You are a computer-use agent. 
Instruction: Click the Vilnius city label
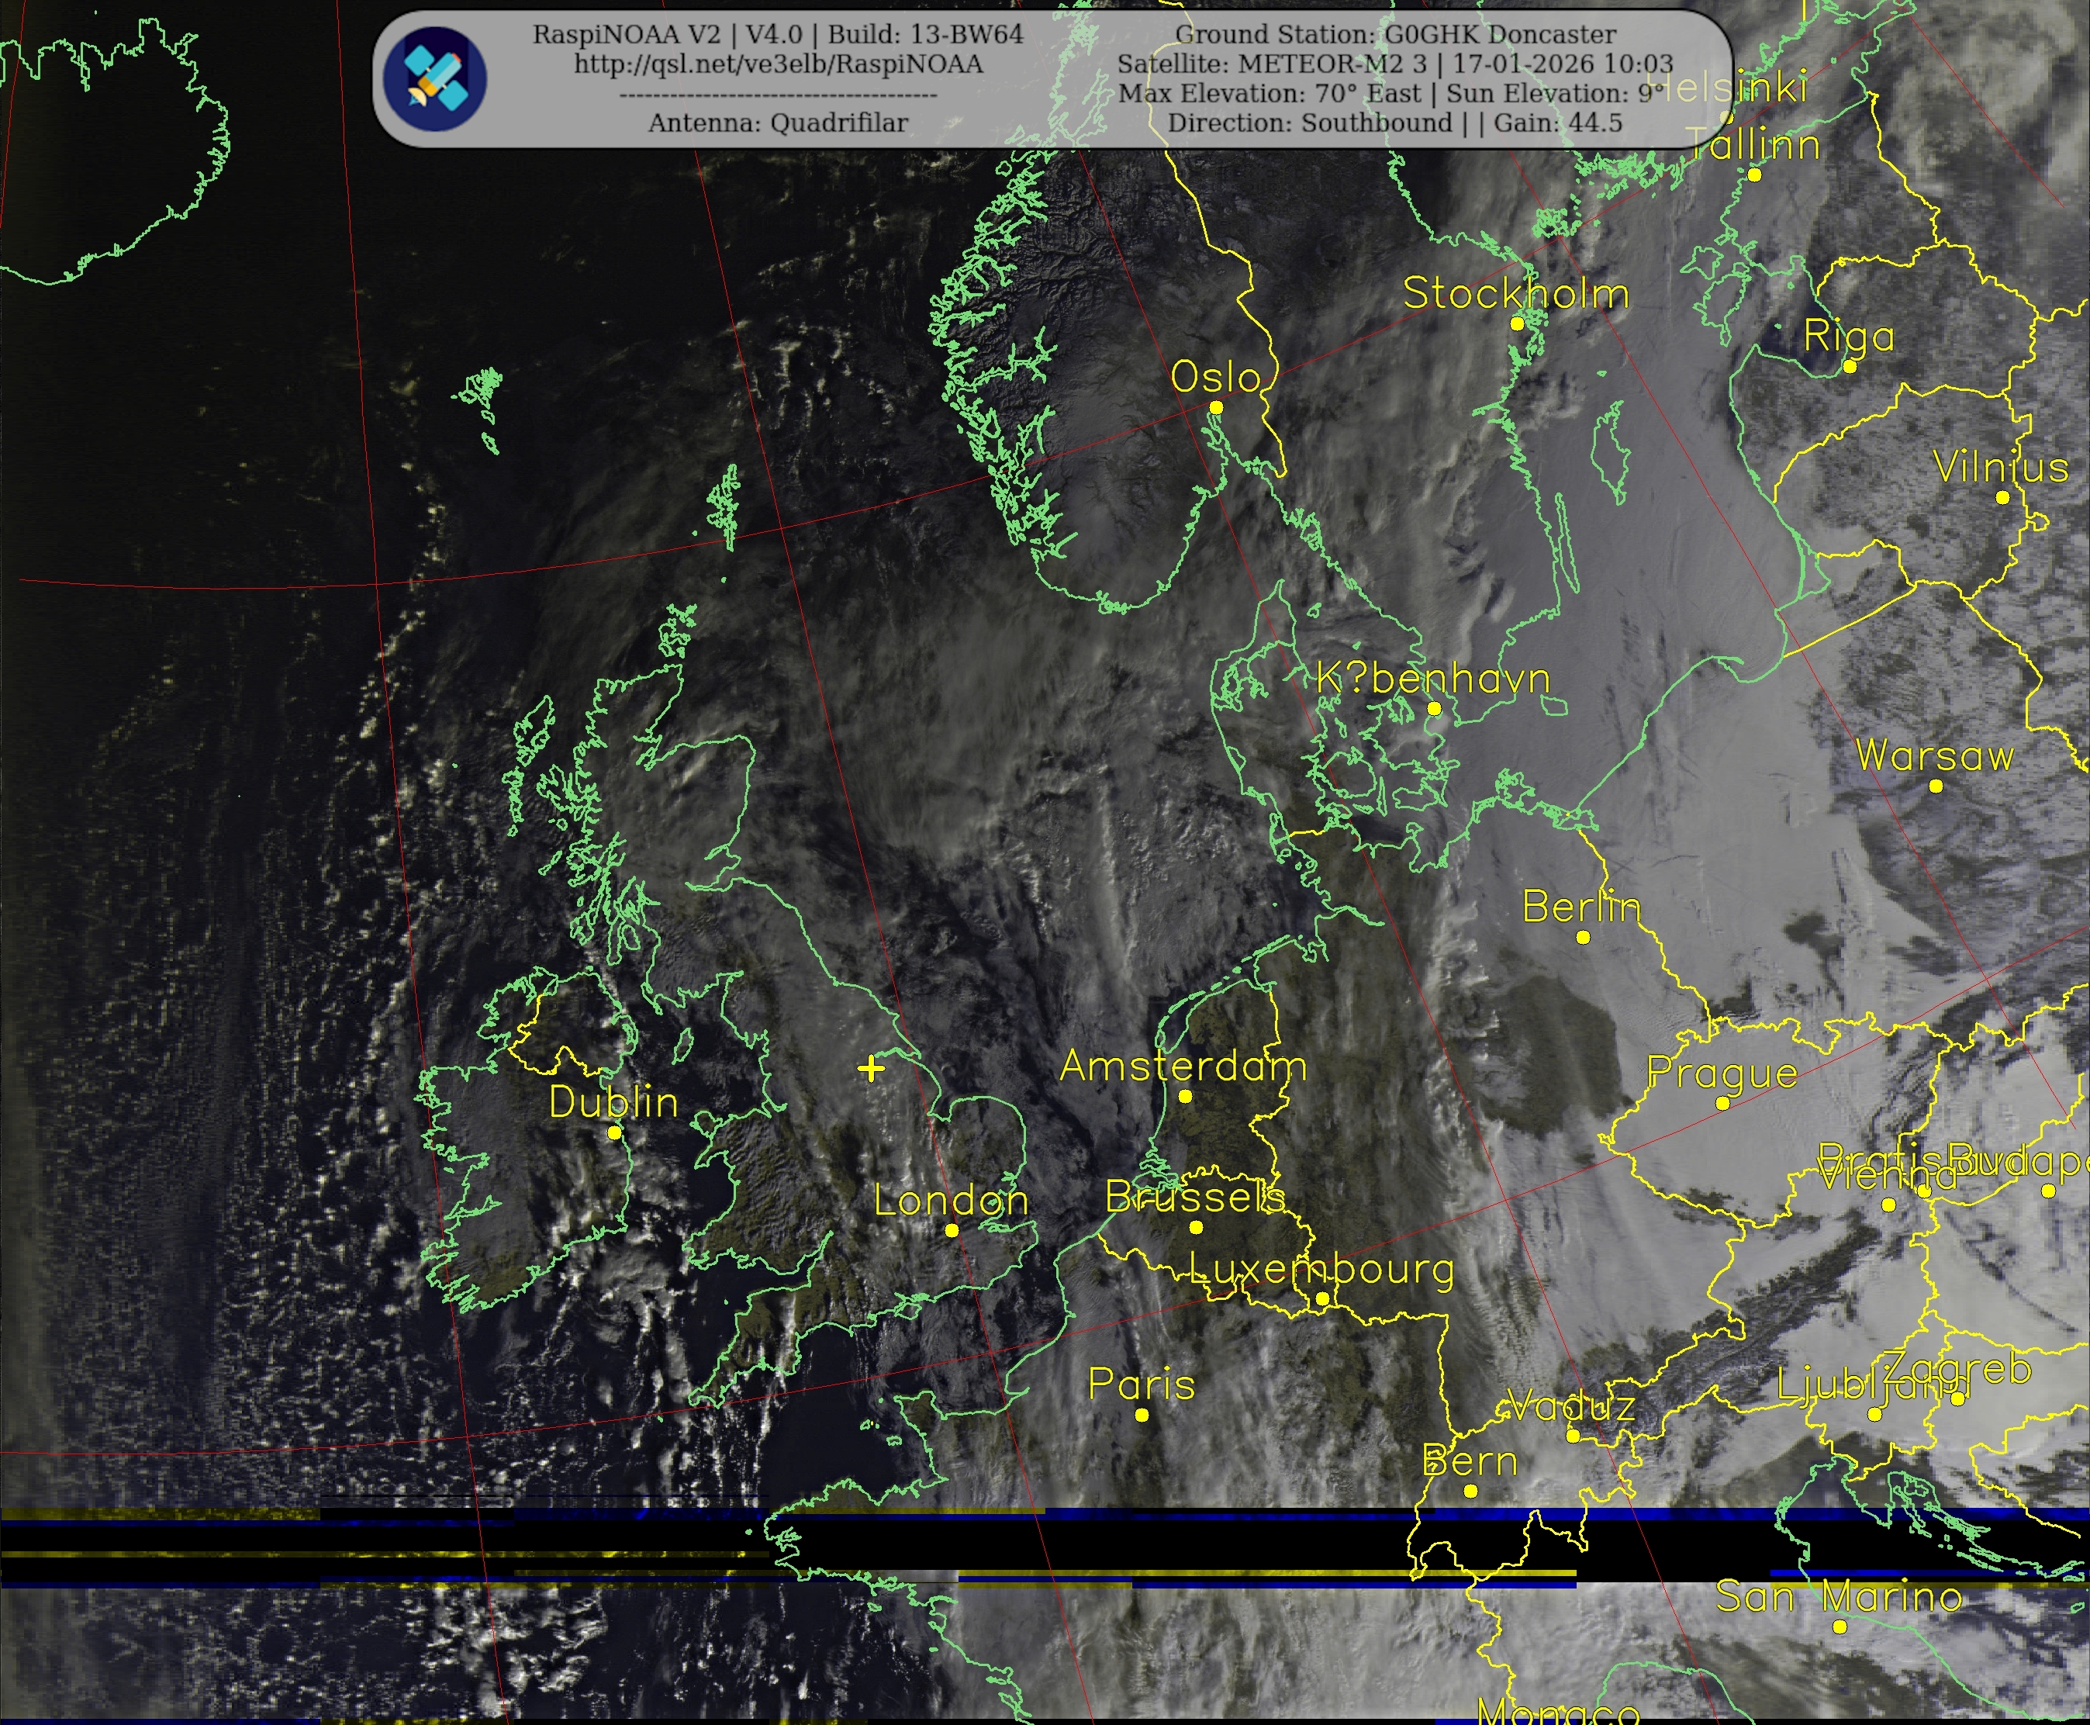coord(2001,467)
